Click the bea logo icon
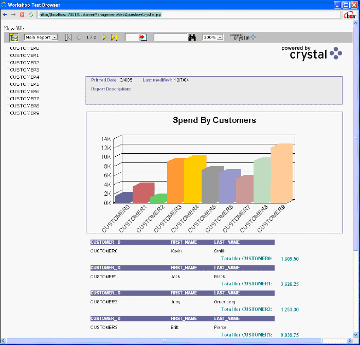 click(x=350, y=15)
